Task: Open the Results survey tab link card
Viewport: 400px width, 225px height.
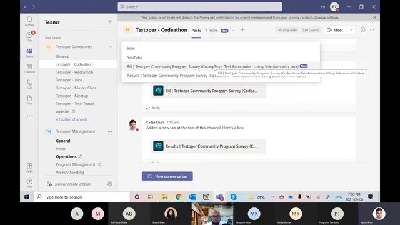Action: [x=208, y=146]
